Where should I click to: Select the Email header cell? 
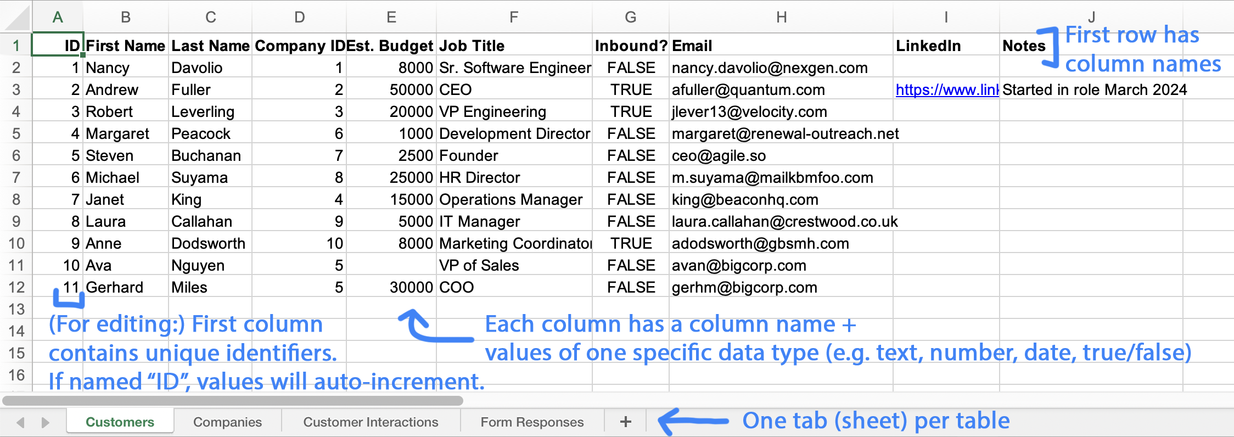pos(781,46)
